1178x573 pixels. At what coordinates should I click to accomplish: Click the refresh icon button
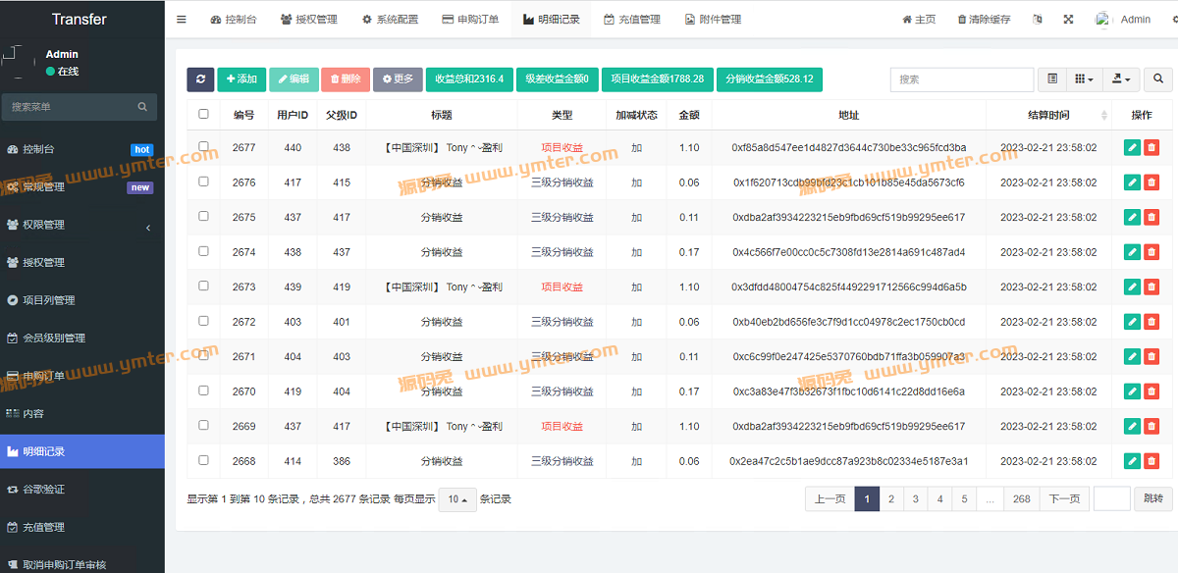point(200,79)
